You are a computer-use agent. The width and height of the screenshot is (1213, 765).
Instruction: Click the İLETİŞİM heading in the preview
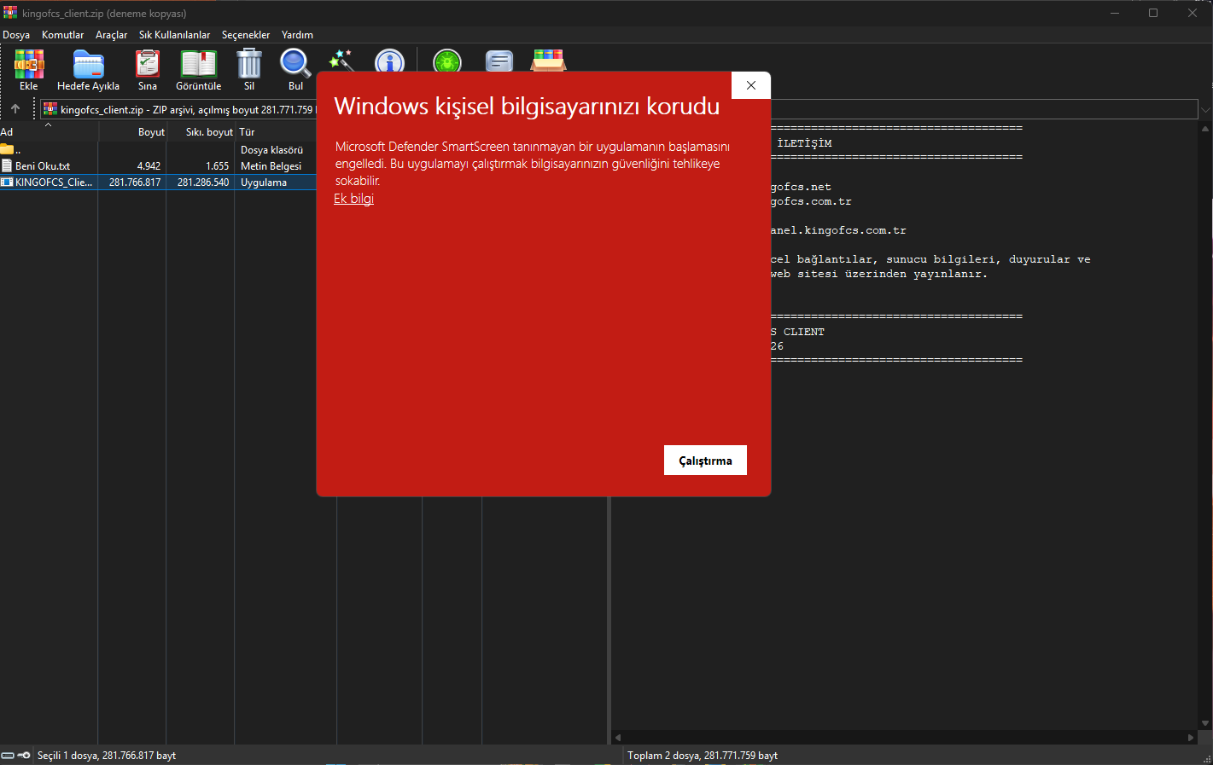[804, 143]
